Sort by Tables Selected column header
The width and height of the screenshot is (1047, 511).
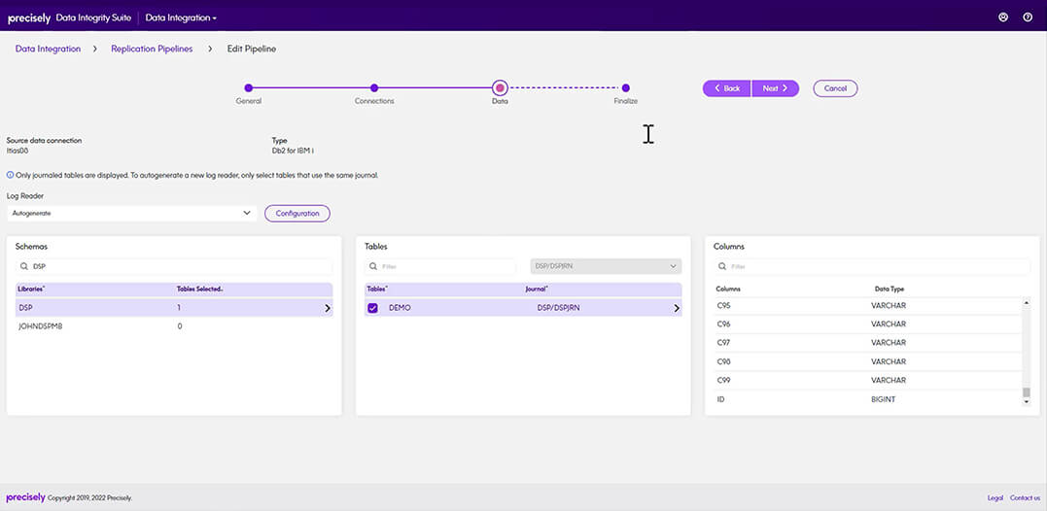tap(199, 289)
